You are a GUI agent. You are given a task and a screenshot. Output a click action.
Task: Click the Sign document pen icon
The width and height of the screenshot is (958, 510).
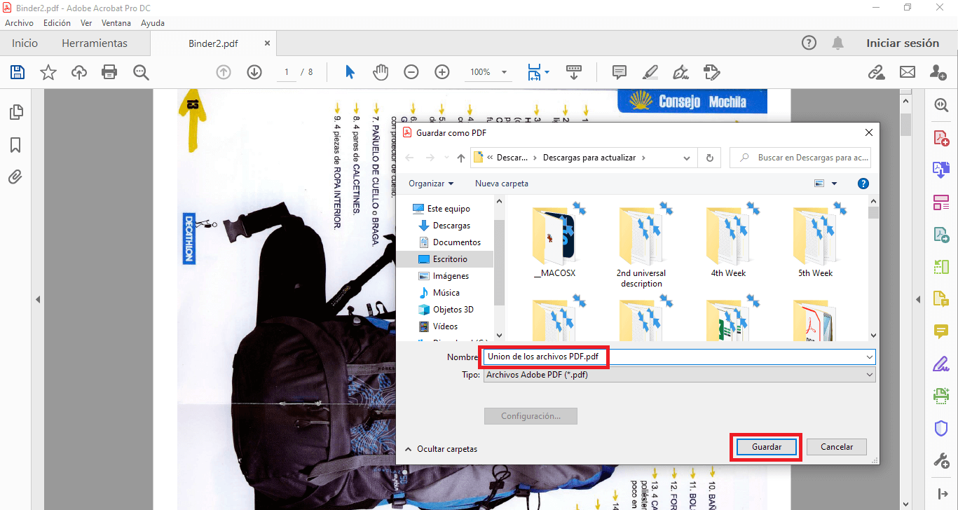tap(680, 72)
